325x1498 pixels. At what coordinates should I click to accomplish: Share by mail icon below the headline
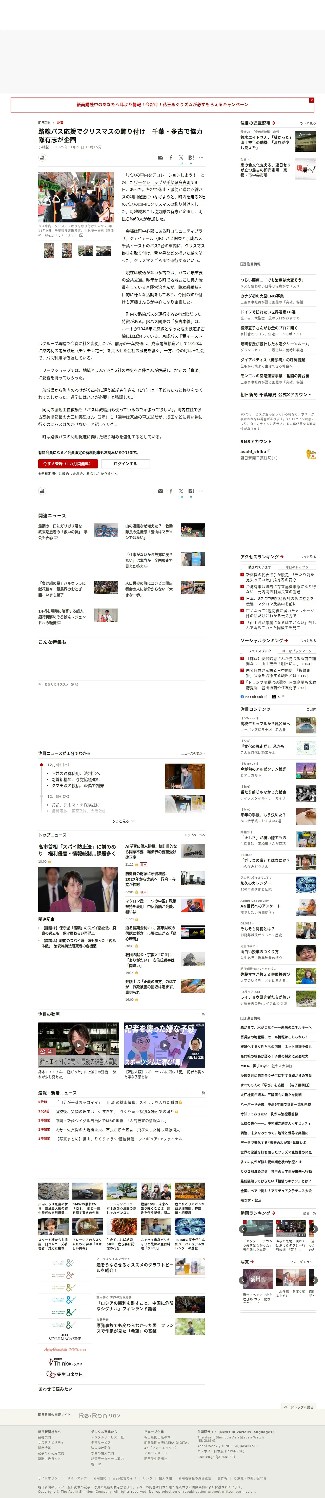coord(160,158)
